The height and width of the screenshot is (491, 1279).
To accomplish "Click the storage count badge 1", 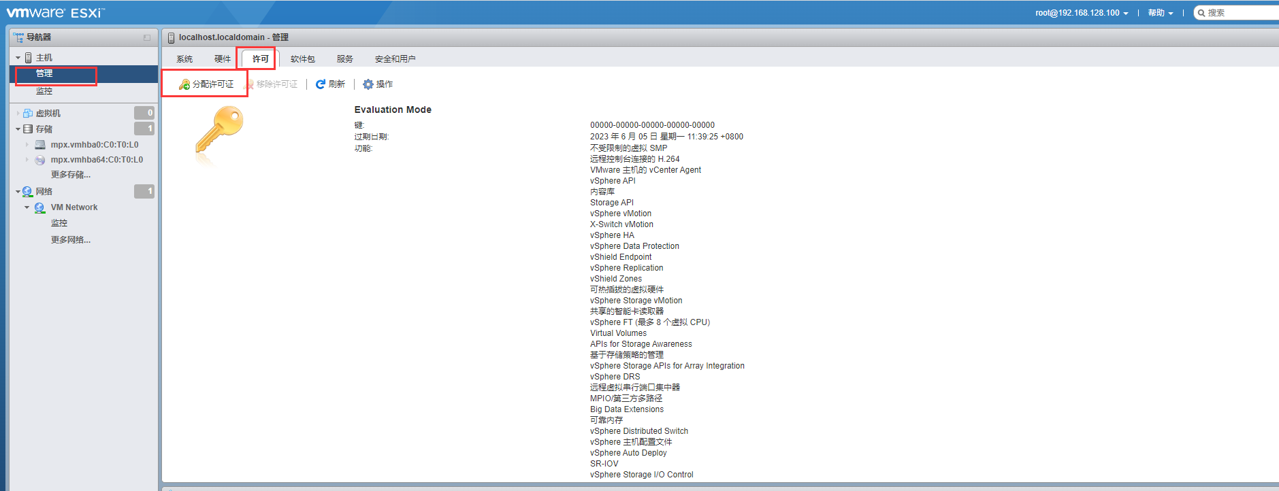I will [144, 129].
